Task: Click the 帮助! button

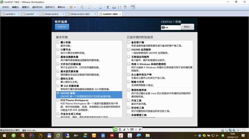Action: tap(187, 27)
